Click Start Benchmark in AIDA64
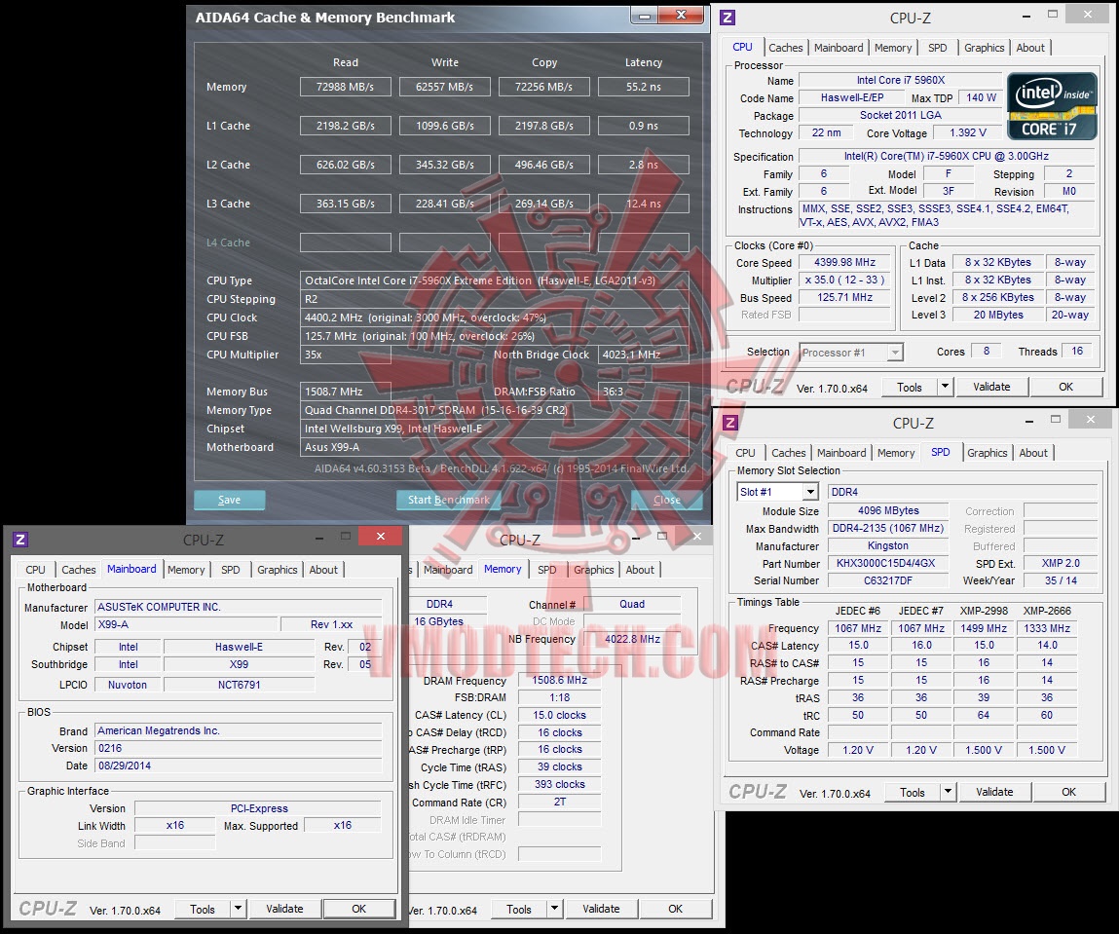 point(448,500)
